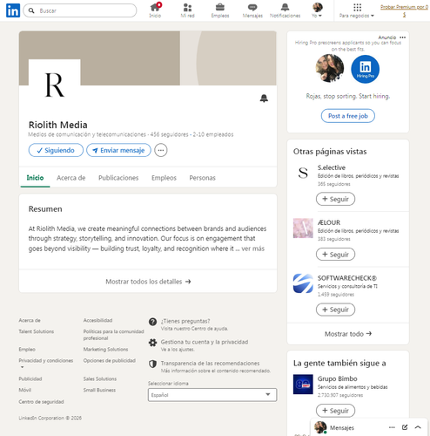This screenshot has width=430, height=436.
Task: Open Small Business footer link
Action: (99, 390)
